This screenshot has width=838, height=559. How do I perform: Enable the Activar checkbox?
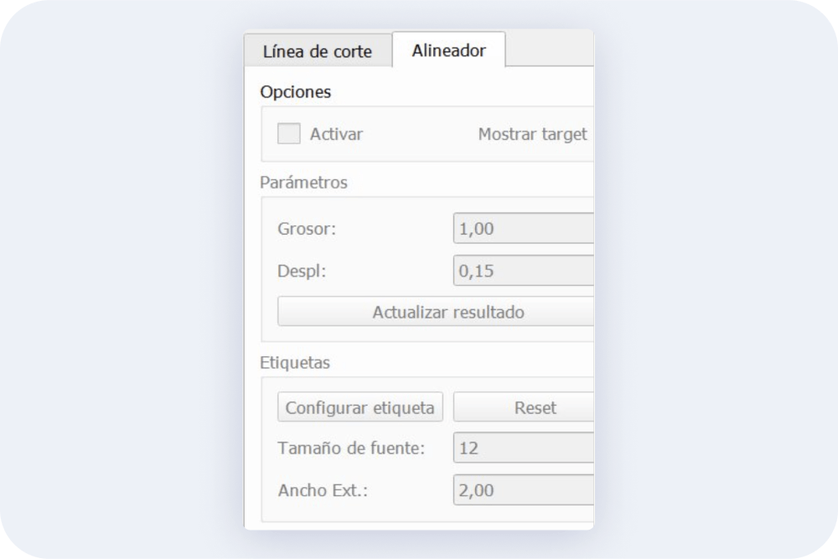click(x=288, y=133)
